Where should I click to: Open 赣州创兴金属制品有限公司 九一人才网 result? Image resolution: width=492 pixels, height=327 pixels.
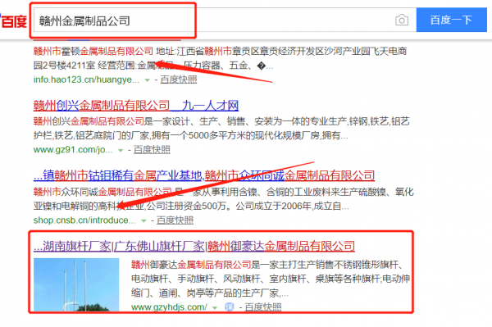click(x=136, y=106)
